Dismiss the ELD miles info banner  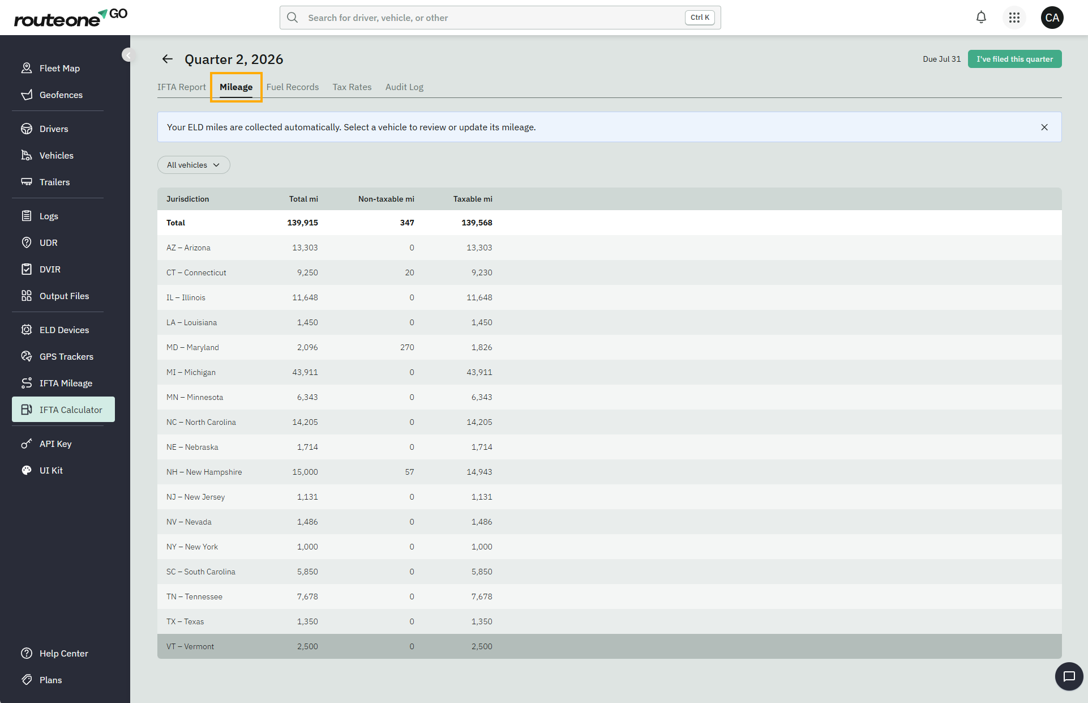[1044, 127]
